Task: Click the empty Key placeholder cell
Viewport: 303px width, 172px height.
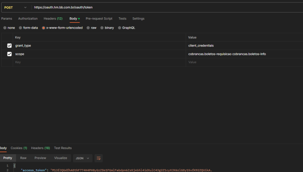Action: pyautogui.click(x=99, y=62)
